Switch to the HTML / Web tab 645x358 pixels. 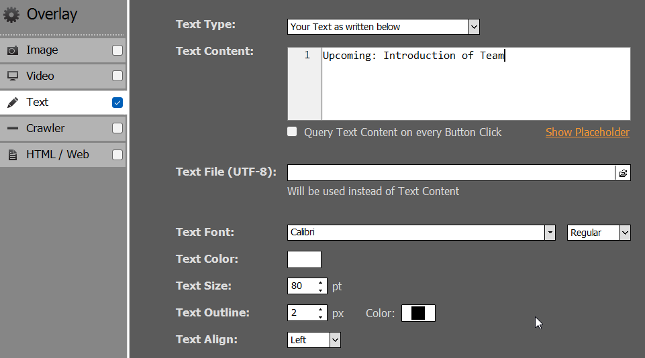tap(63, 155)
